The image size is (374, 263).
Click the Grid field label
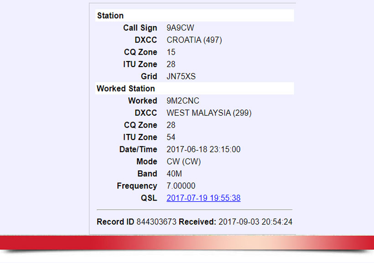[149, 77]
